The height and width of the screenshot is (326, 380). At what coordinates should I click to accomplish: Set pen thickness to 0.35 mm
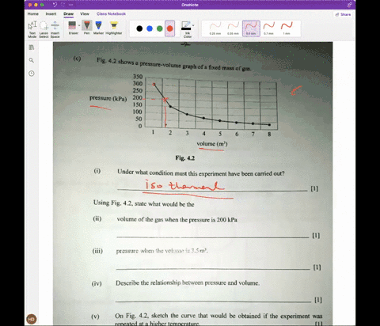pos(233,28)
